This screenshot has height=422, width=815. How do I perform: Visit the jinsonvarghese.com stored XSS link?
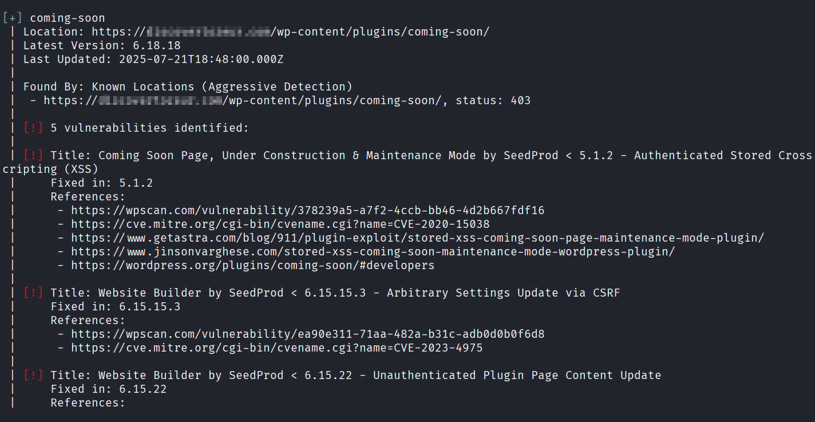pyautogui.click(x=373, y=252)
